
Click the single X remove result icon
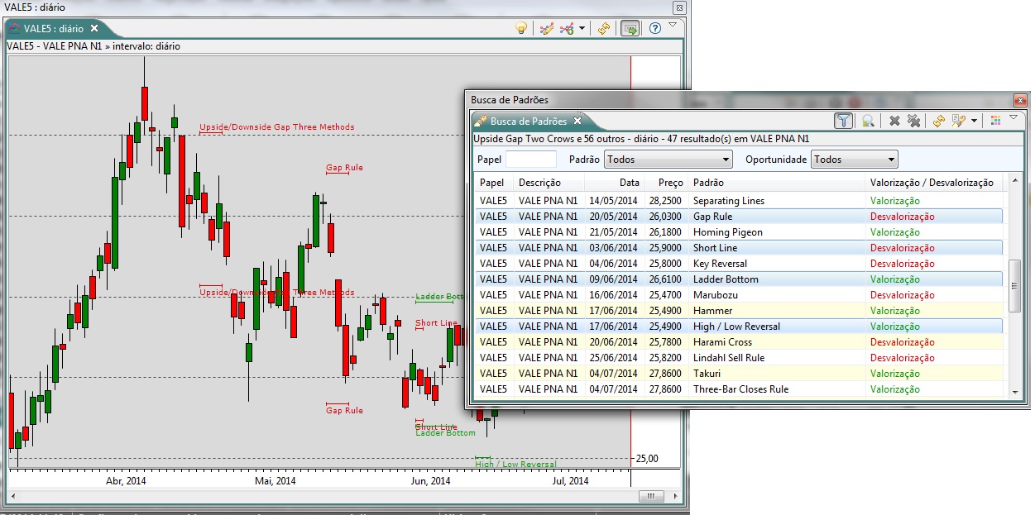point(894,121)
